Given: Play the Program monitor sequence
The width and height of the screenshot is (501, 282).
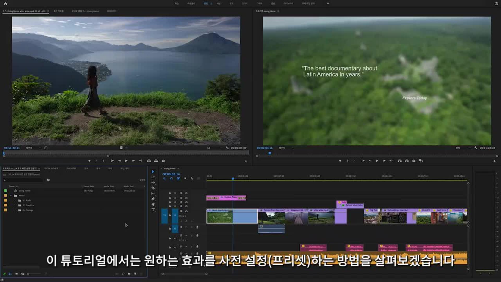Looking at the screenshot, I should pos(377,161).
